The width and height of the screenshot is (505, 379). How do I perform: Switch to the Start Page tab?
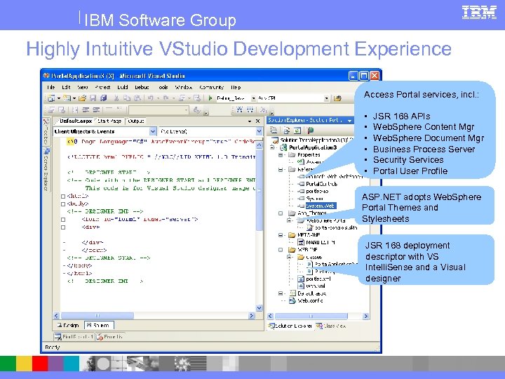109,121
